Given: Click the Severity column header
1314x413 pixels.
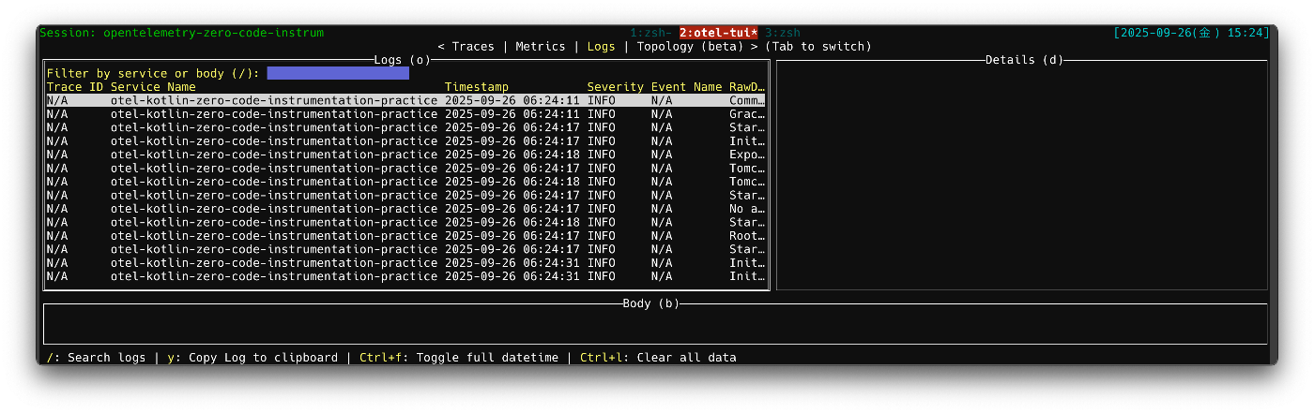Looking at the screenshot, I should click(x=616, y=87).
